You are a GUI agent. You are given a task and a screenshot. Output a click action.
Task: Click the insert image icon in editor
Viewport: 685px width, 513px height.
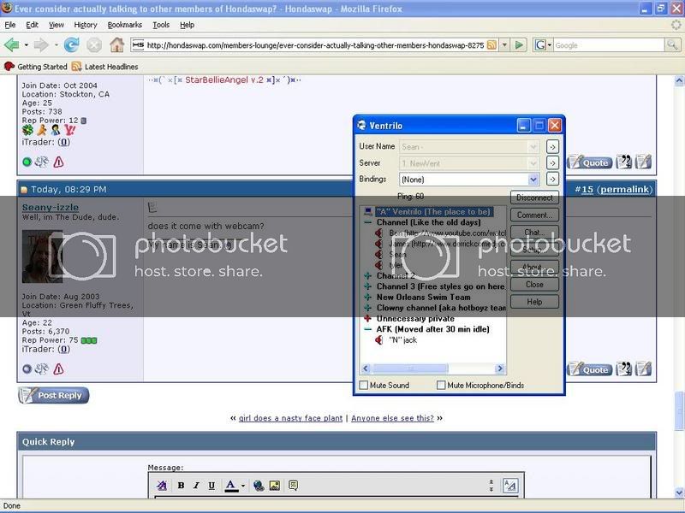pos(275,486)
